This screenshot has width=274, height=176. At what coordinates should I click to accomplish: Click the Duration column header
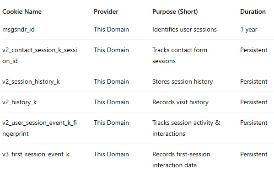253,12
